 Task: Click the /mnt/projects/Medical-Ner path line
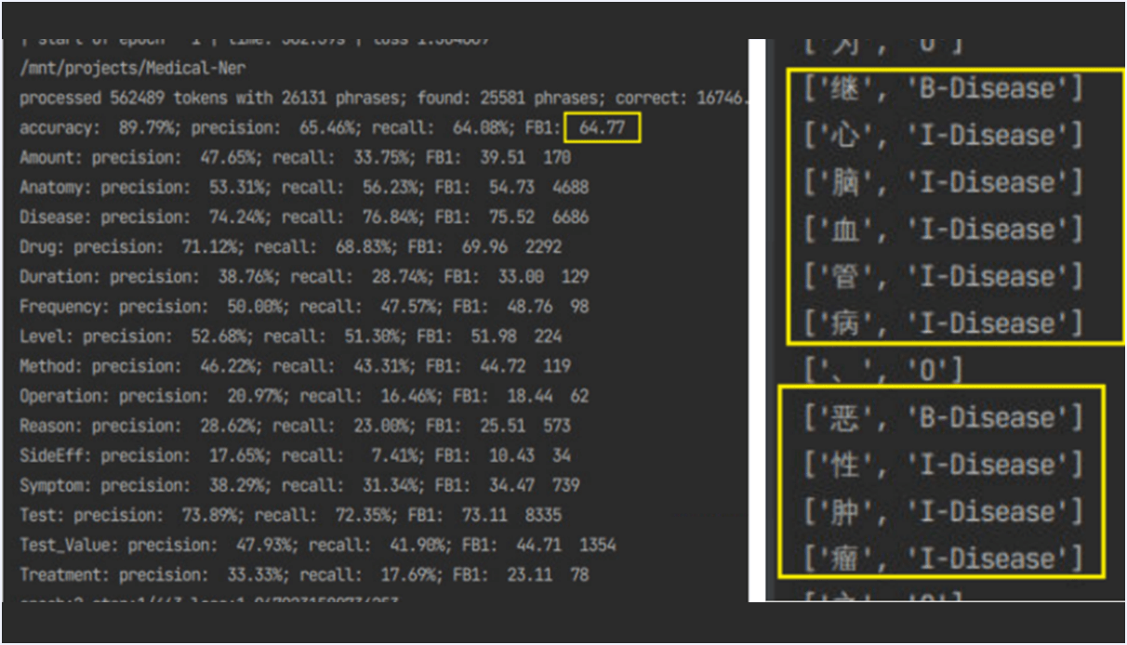(x=131, y=69)
